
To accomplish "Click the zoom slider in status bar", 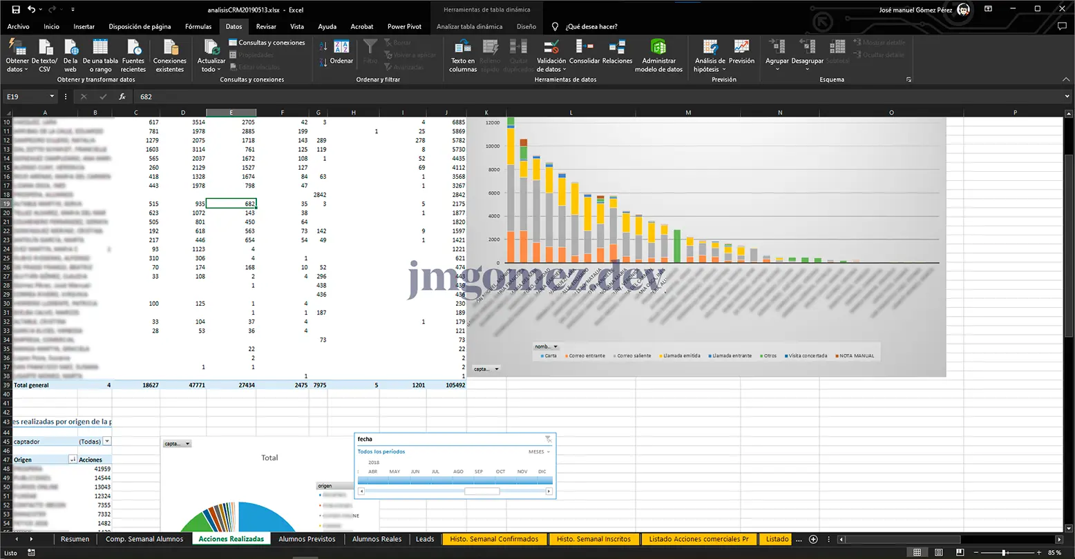I will (x=1003, y=553).
